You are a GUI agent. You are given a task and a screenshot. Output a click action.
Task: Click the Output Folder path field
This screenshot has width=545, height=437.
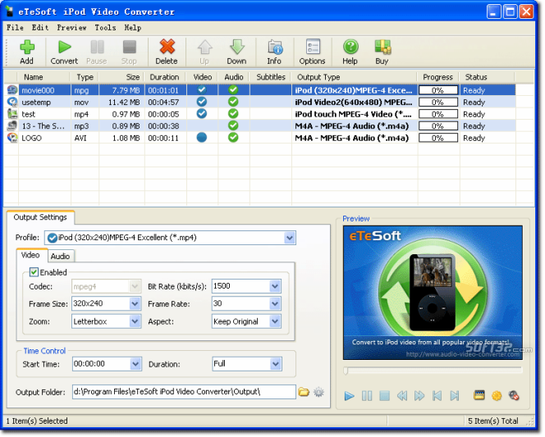[184, 392]
